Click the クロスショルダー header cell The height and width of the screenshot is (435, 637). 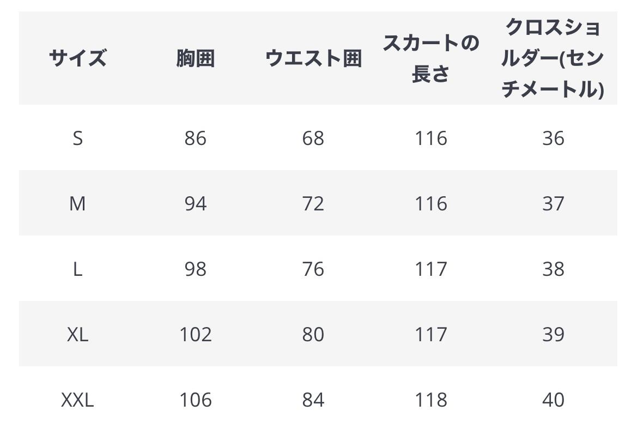tap(553, 58)
